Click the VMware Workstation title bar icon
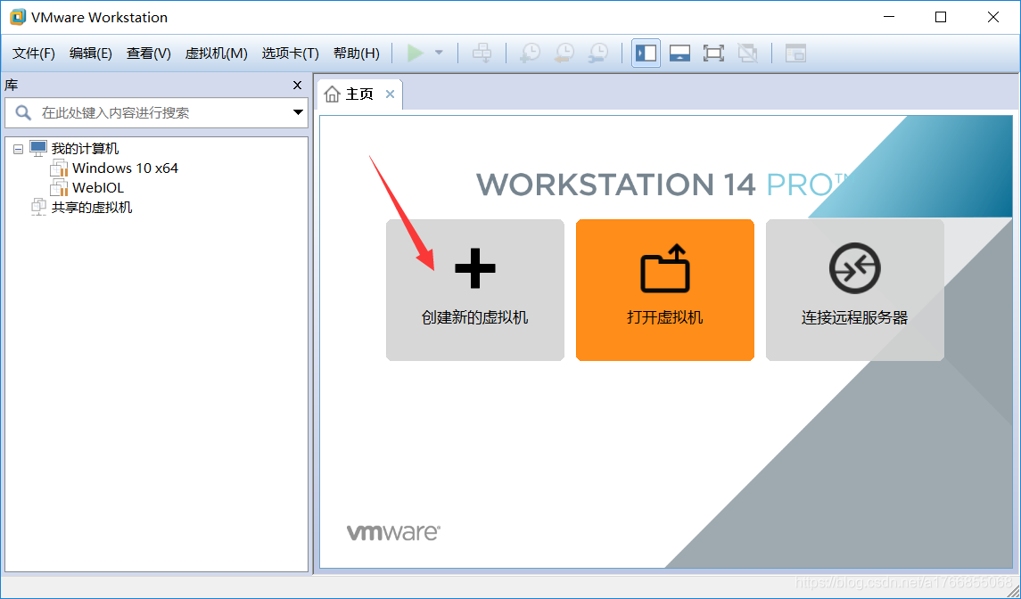The image size is (1021, 599). tap(18, 17)
